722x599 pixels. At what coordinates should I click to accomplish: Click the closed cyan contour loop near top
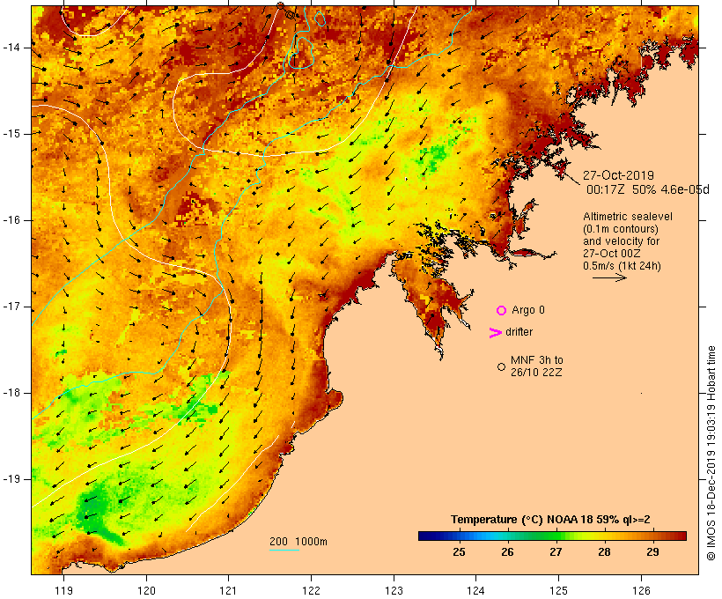[x=320, y=18]
